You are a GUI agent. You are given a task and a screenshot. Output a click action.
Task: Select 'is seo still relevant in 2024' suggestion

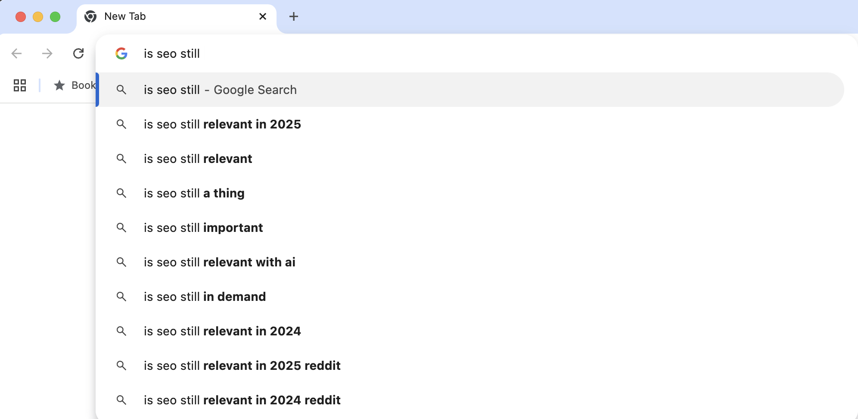[222, 331]
